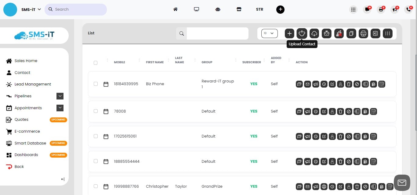Click the Sales Home link
This screenshot has width=417, height=195.
(26, 61)
